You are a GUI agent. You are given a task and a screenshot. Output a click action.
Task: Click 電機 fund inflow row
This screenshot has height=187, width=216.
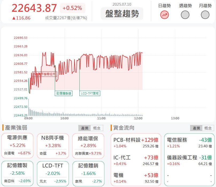(x=136, y=178)
